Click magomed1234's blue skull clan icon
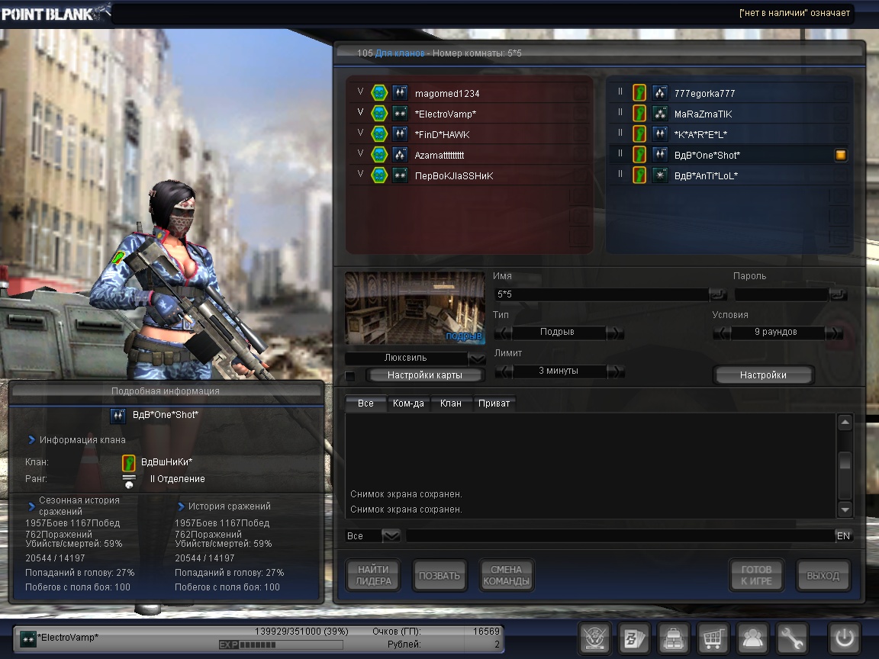 point(379,92)
